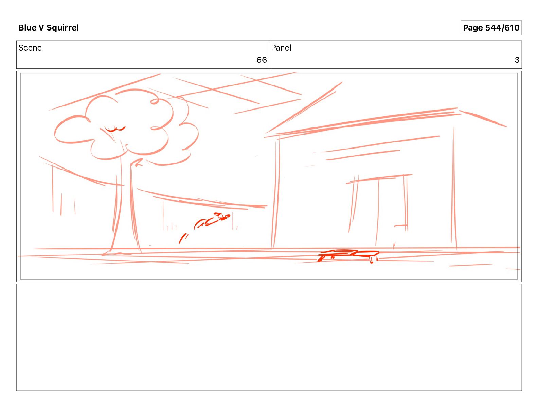The height and width of the screenshot is (415, 538).
Task: Click the storyboard sketch panel image
Action: tap(269, 176)
